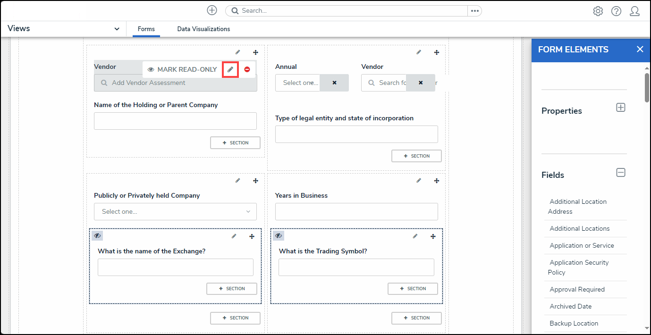Expand the Properties panel section
This screenshot has height=335, width=651.
tap(621, 108)
